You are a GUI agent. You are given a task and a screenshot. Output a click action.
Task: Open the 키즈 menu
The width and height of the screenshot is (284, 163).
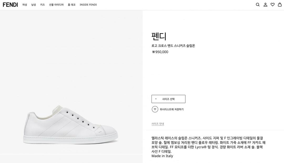pyautogui.click(x=42, y=5)
